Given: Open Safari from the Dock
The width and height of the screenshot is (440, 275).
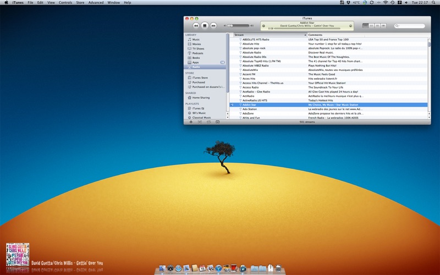Looking at the screenshot, I should [178, 268].
